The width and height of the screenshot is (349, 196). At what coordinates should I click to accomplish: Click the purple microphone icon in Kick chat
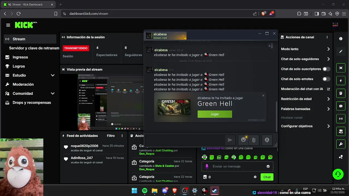[207, 166]
